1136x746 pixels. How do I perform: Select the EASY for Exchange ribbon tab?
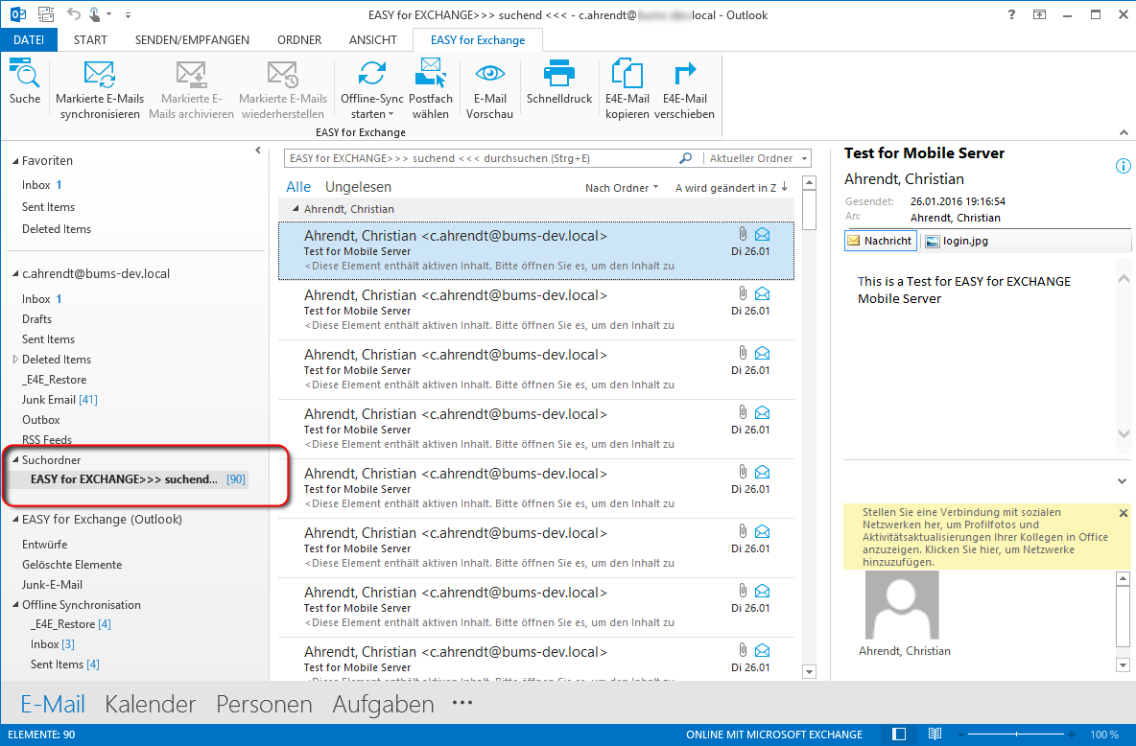tap(478, 40)
